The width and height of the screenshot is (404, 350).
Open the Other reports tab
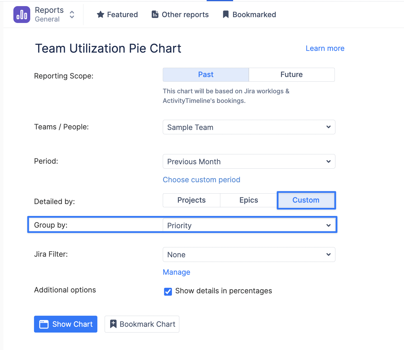coord(185,15)
